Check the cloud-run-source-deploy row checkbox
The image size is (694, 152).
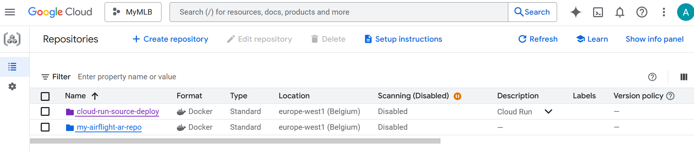[x=45, y=111]
